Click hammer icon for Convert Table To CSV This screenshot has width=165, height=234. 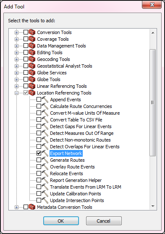[45, 120]
